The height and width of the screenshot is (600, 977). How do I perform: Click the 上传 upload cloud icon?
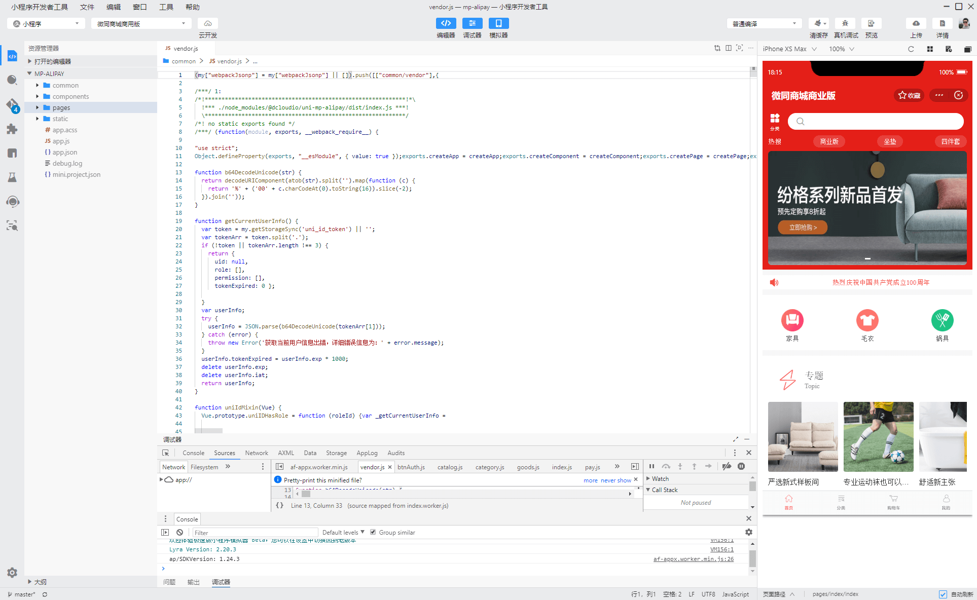[x=916, y=23]
